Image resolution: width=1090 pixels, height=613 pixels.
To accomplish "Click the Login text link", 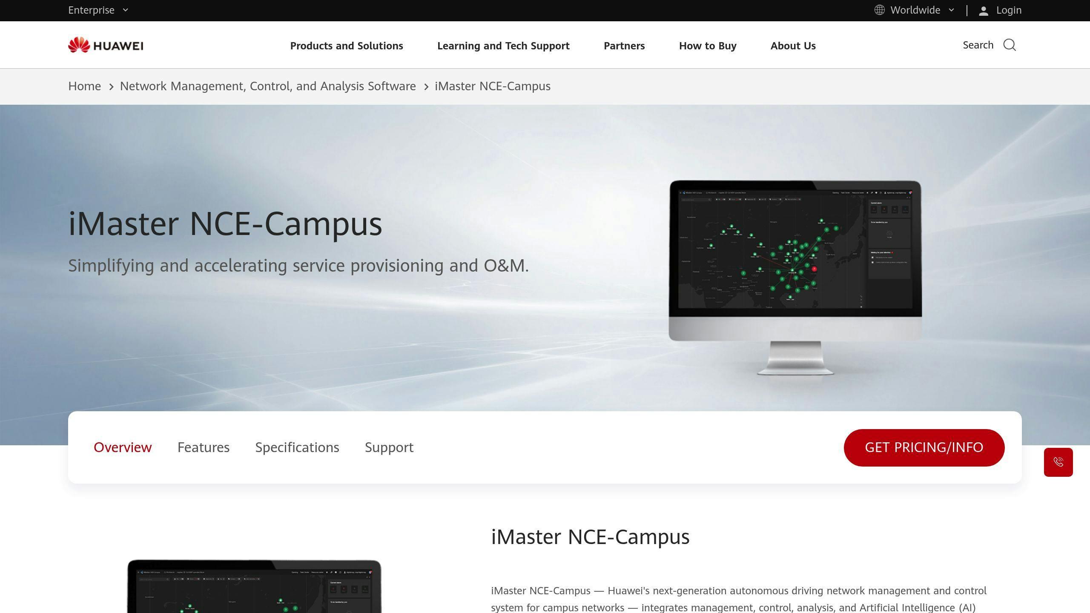I will pos(1008,10).
